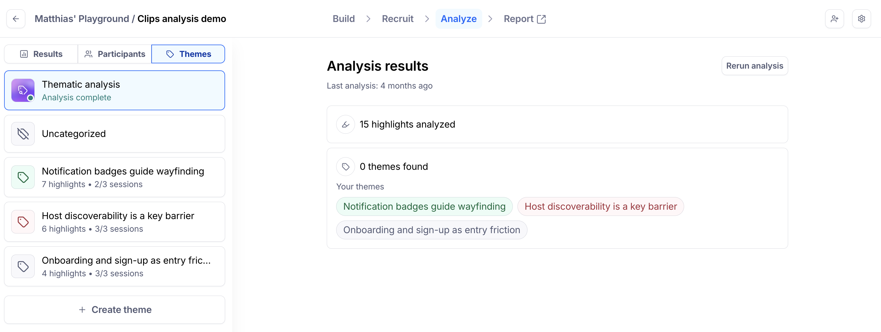This screenshot has height=332, width=881.
Task: Open the Report external link
Action: (x=525, y=19)
